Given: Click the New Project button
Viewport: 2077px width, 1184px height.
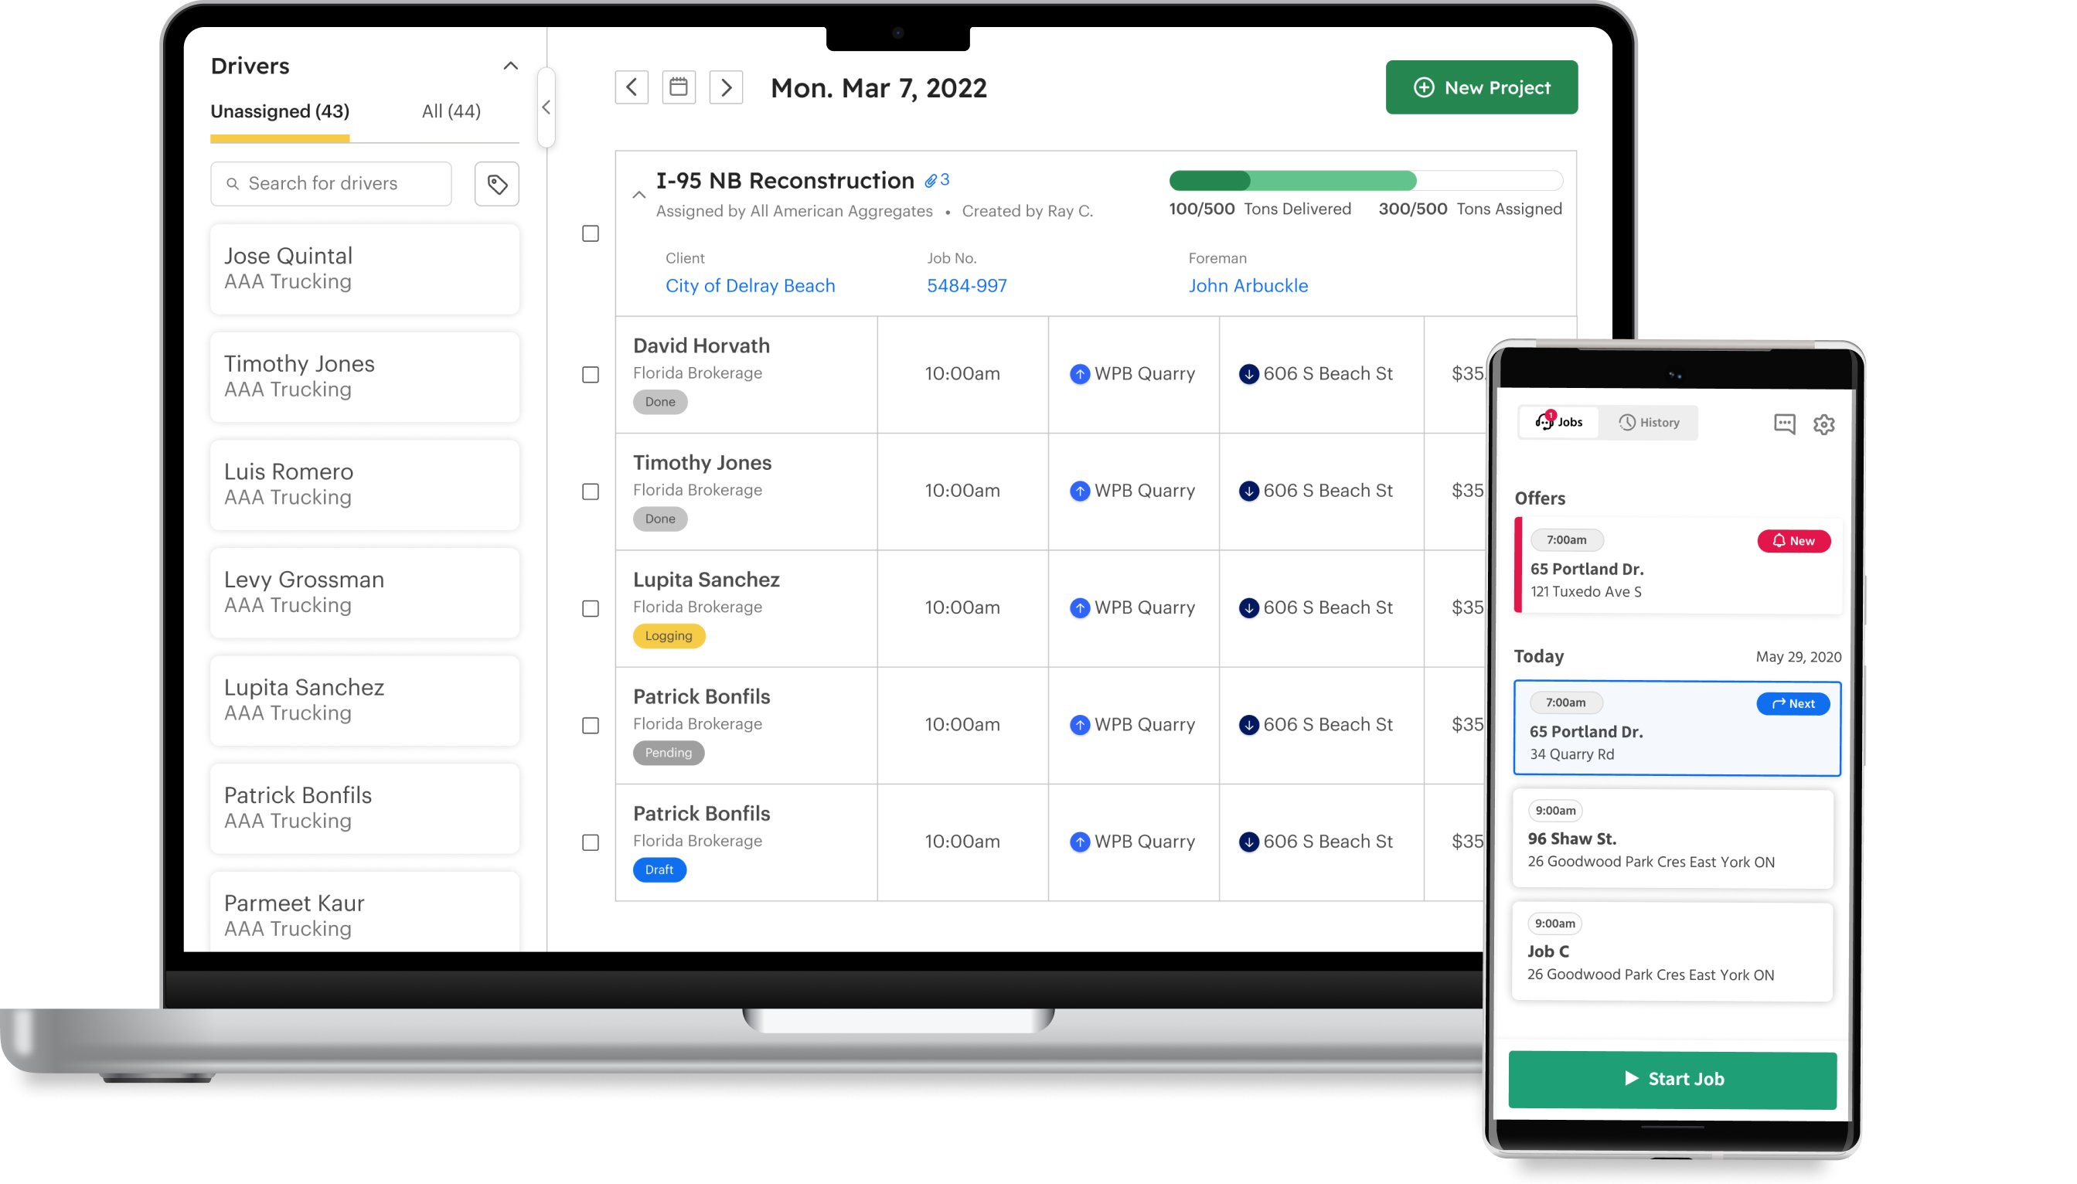Looking at the screenshot, I should (x=1481, y=87).
